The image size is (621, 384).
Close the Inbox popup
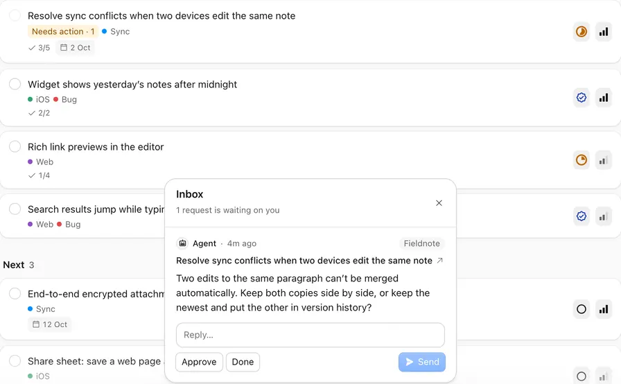[439, 202]
